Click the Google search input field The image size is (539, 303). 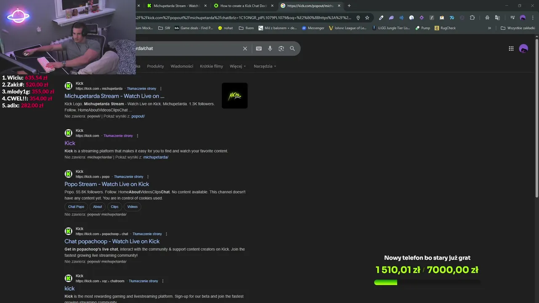187,48
